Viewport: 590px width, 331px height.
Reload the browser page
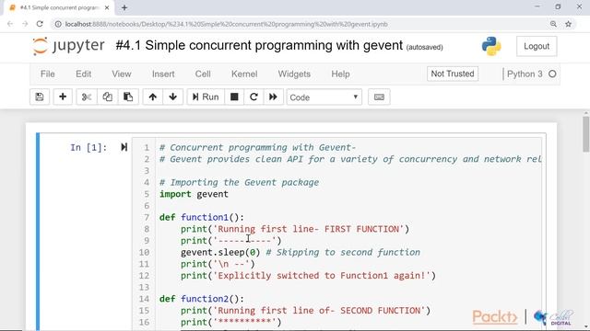pos(40,24)
